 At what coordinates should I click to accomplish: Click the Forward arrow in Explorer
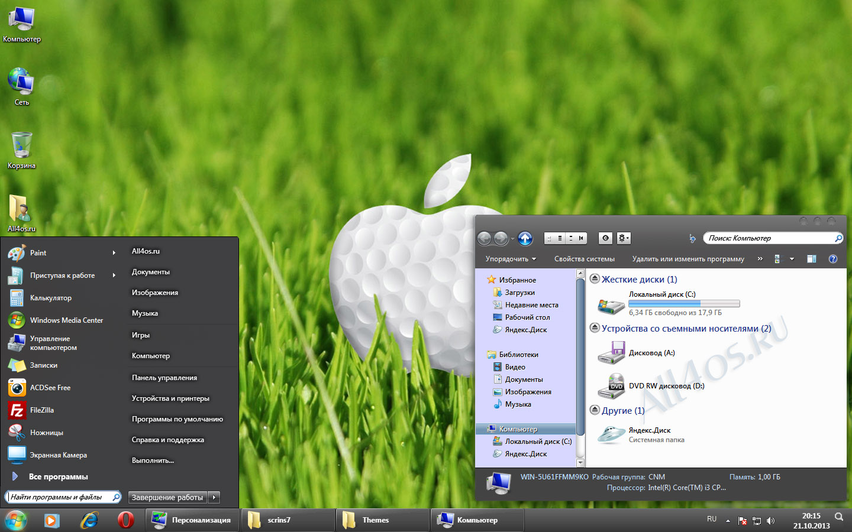(501, 238)
